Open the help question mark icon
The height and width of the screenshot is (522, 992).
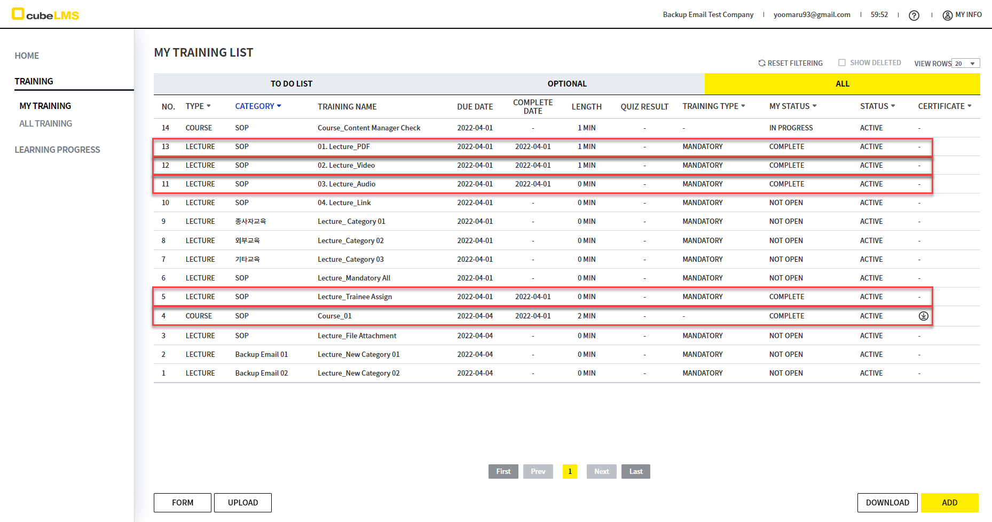pos(914,15)
